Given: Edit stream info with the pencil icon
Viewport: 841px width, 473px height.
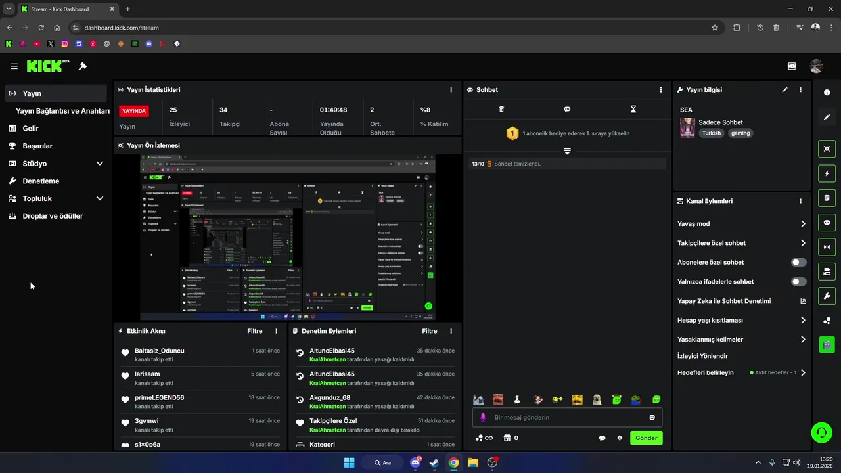Looking at the screenshot, I should (784, 90).
